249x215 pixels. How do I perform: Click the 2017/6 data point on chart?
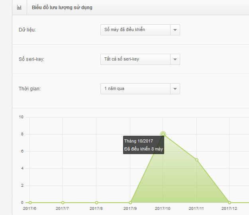pos(30,203)
